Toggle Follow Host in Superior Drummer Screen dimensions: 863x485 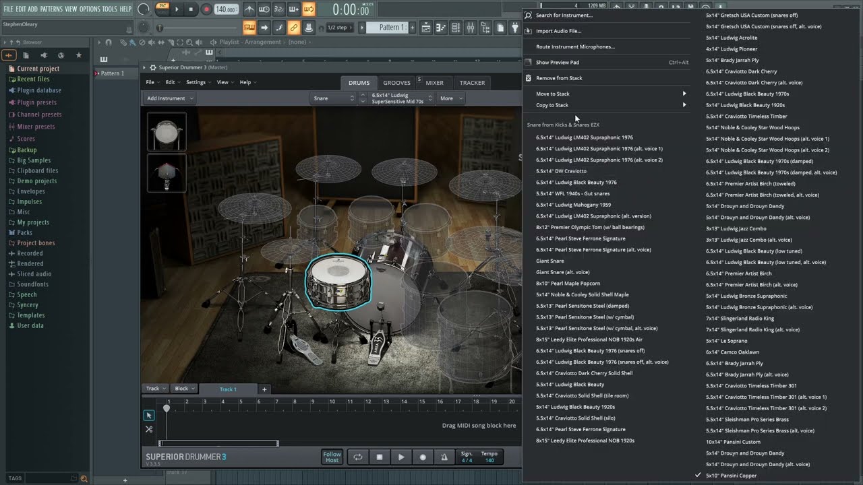pos(332,457)
